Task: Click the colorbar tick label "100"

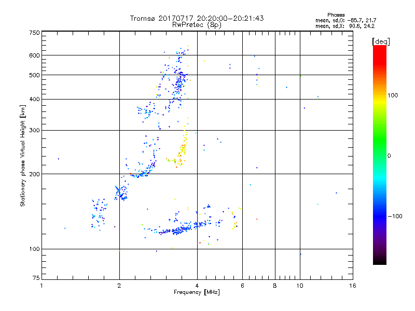Action: (x=393, y=95)
